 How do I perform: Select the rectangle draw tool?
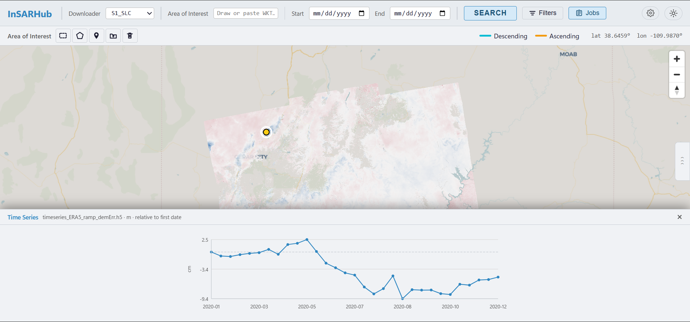63,36
